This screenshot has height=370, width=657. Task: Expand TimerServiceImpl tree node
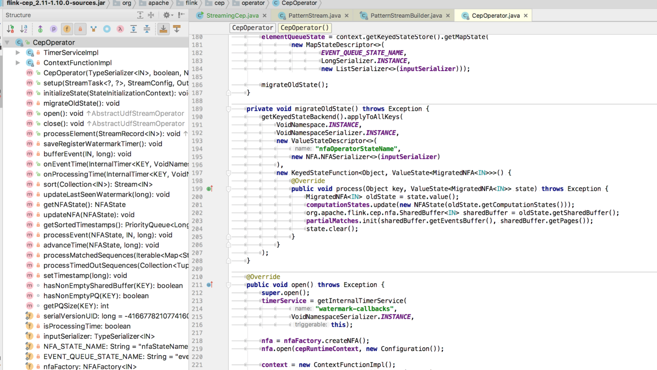[x=18, y=52]
